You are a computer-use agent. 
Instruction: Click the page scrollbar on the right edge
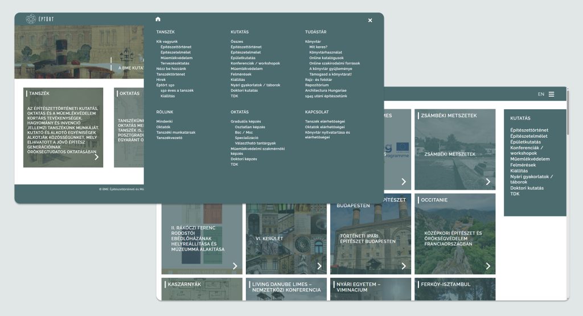pyautogui.click(x=567, y=102)
